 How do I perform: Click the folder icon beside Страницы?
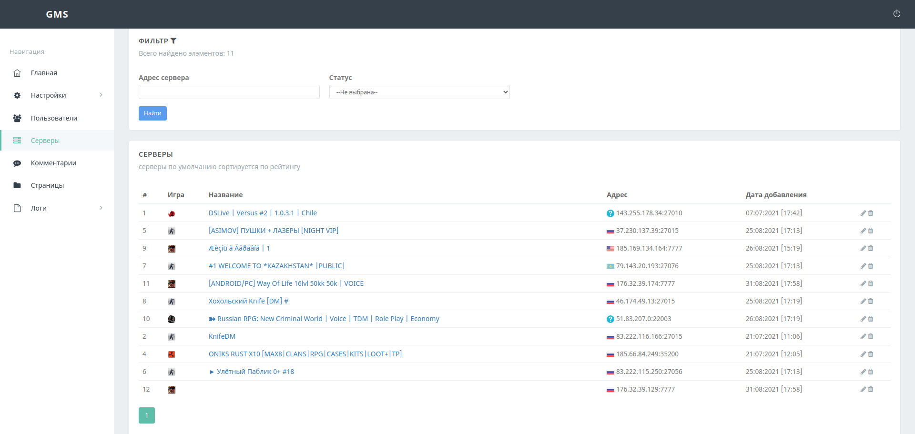[x=17, y=185]
